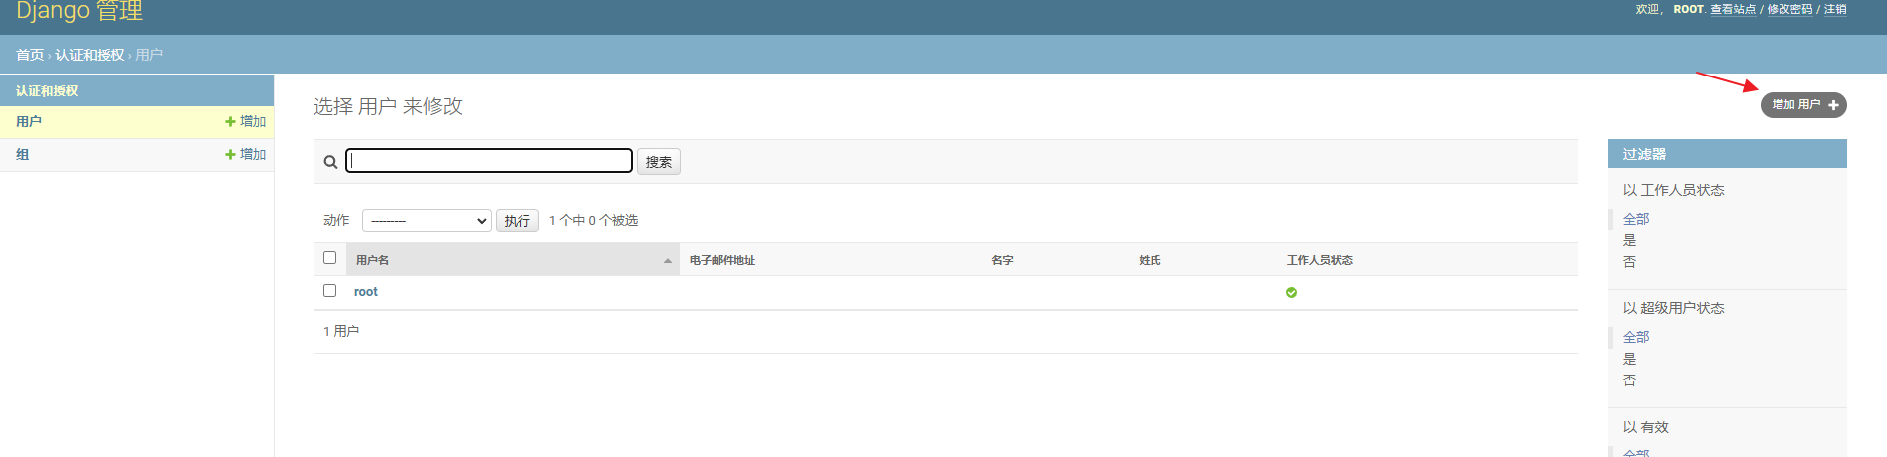The width and height of the screenshot is (1887, 457).
Task: Check the checkbox for root user
Action: click(330, 291)
